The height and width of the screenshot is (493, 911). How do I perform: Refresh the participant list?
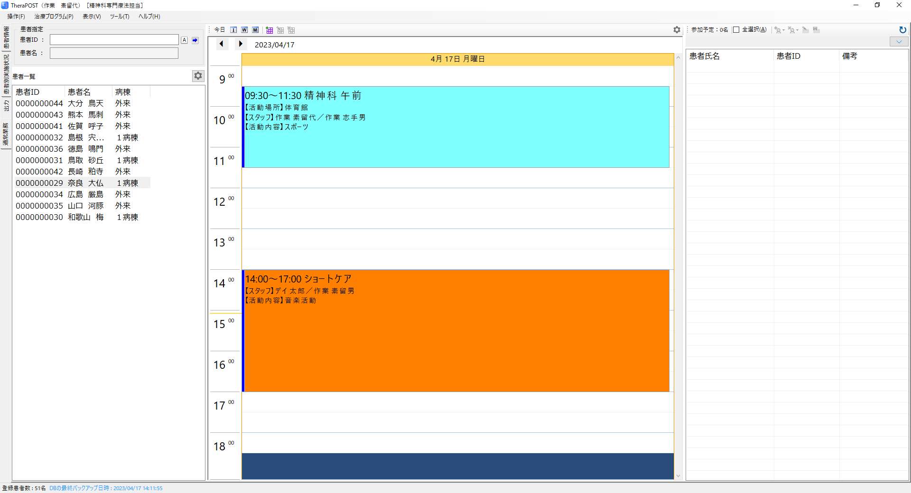pyautogui.click(x=902, y=30)
